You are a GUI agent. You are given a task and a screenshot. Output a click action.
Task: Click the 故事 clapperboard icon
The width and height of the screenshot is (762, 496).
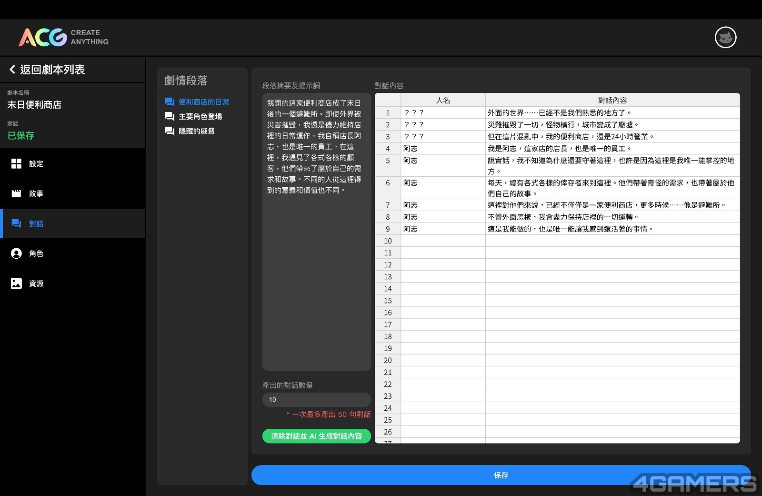pos(16,193)
